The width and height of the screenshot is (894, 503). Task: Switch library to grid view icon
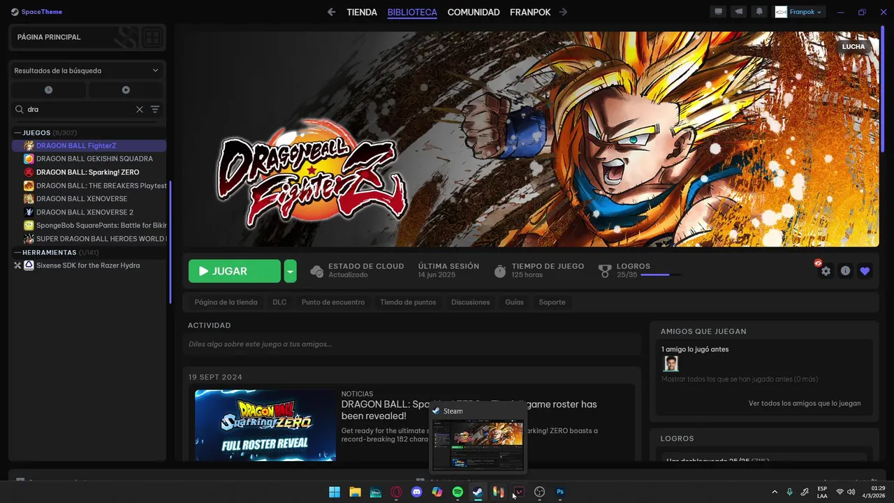(152, 37)
